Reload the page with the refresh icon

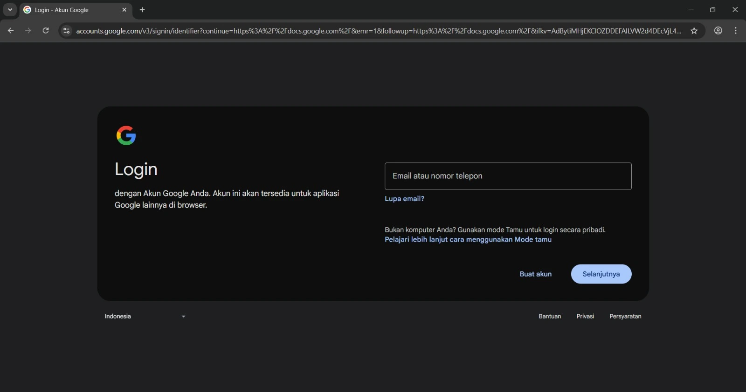click(46, 31)
